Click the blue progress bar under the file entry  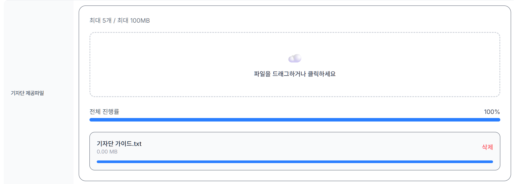click(x=294, y=162)
